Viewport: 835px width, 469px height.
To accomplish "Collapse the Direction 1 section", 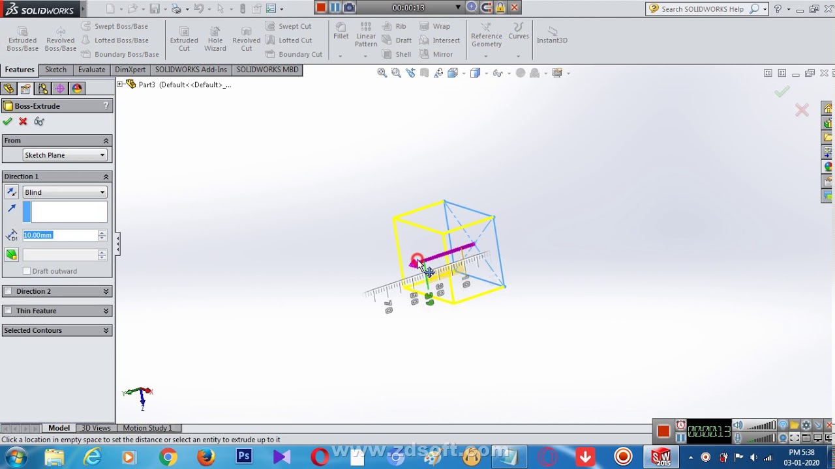I will point(106,177).
